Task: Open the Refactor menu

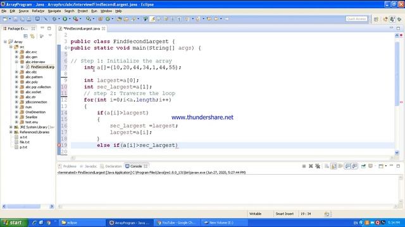Action: 38,11
